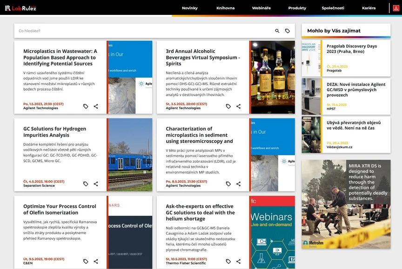Image resolution: width=402 pixels, height=269 pixels.
Task: Click the tag icon on stereomicroscopy sediment card
Action: coord(228,184)
